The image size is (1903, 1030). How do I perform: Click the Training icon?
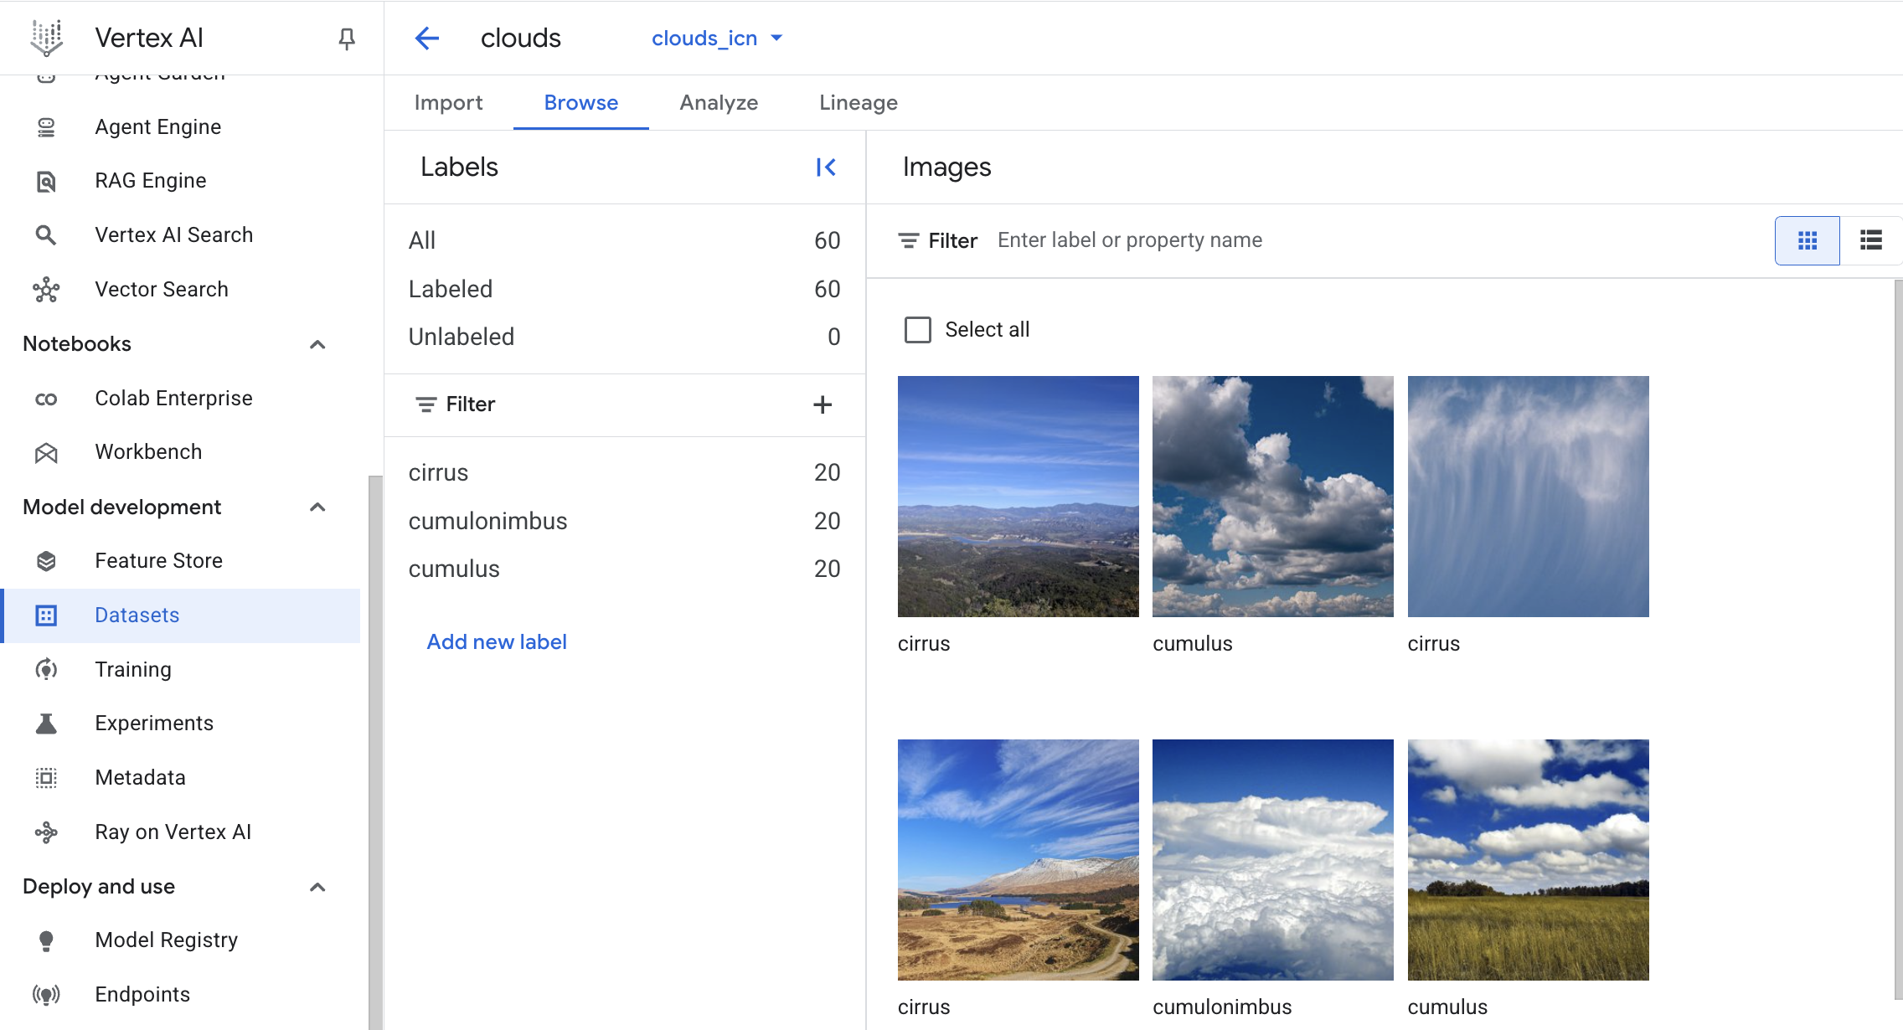tap(46, 669)
